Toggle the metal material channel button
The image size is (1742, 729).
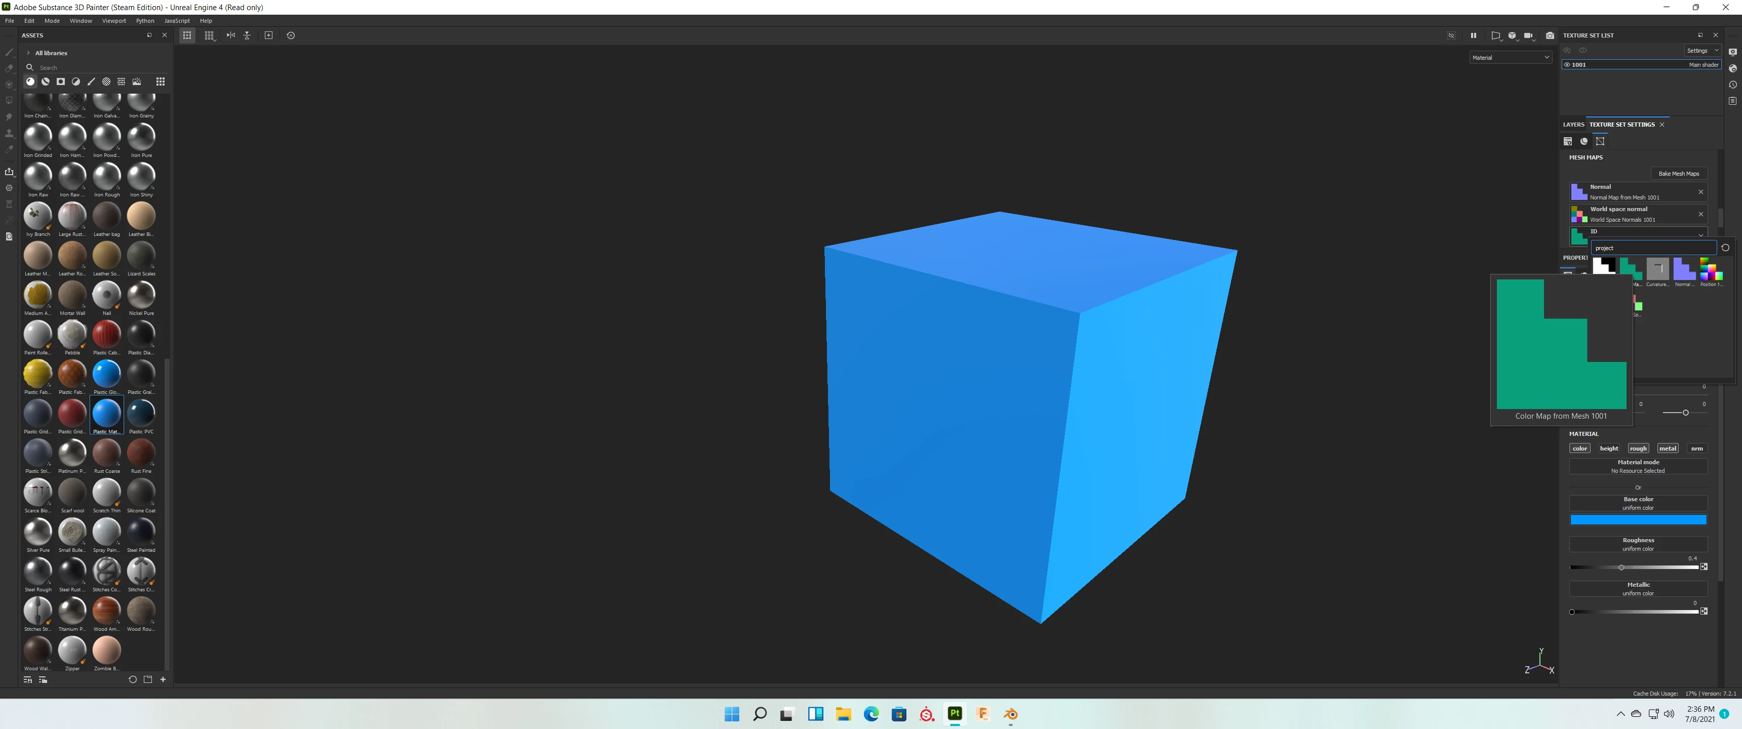[x=1668, y=449]
